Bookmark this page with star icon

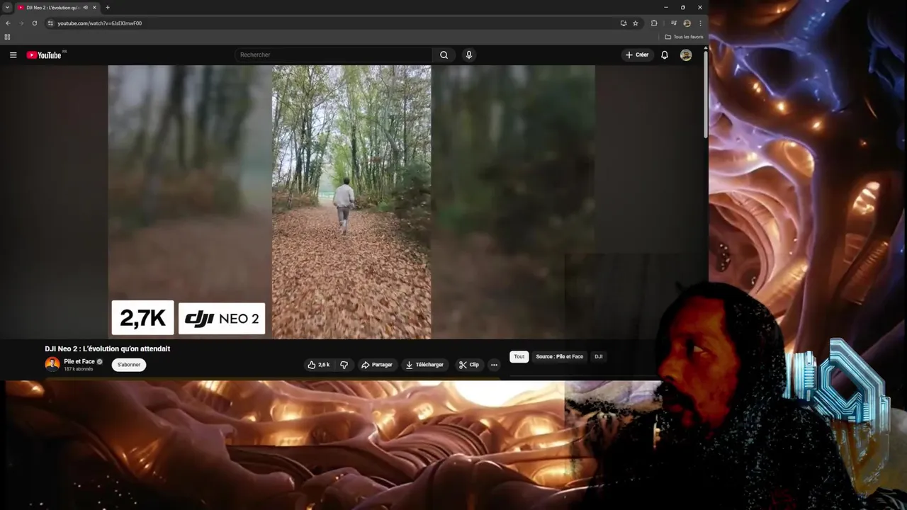[636, 23]
